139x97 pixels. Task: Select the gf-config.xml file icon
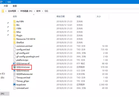[x=14, y=53]
